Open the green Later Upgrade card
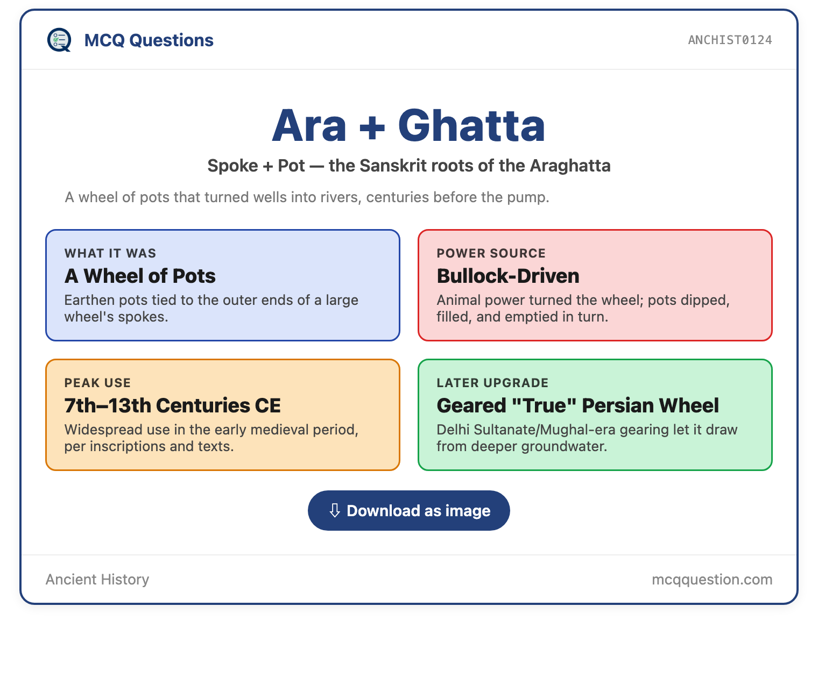Screen dimensions: 818x699 [x=595, y=415]
